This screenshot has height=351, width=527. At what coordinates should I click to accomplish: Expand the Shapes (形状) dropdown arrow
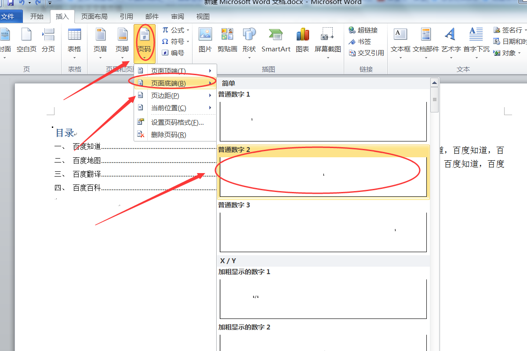[x=249, y=58]
